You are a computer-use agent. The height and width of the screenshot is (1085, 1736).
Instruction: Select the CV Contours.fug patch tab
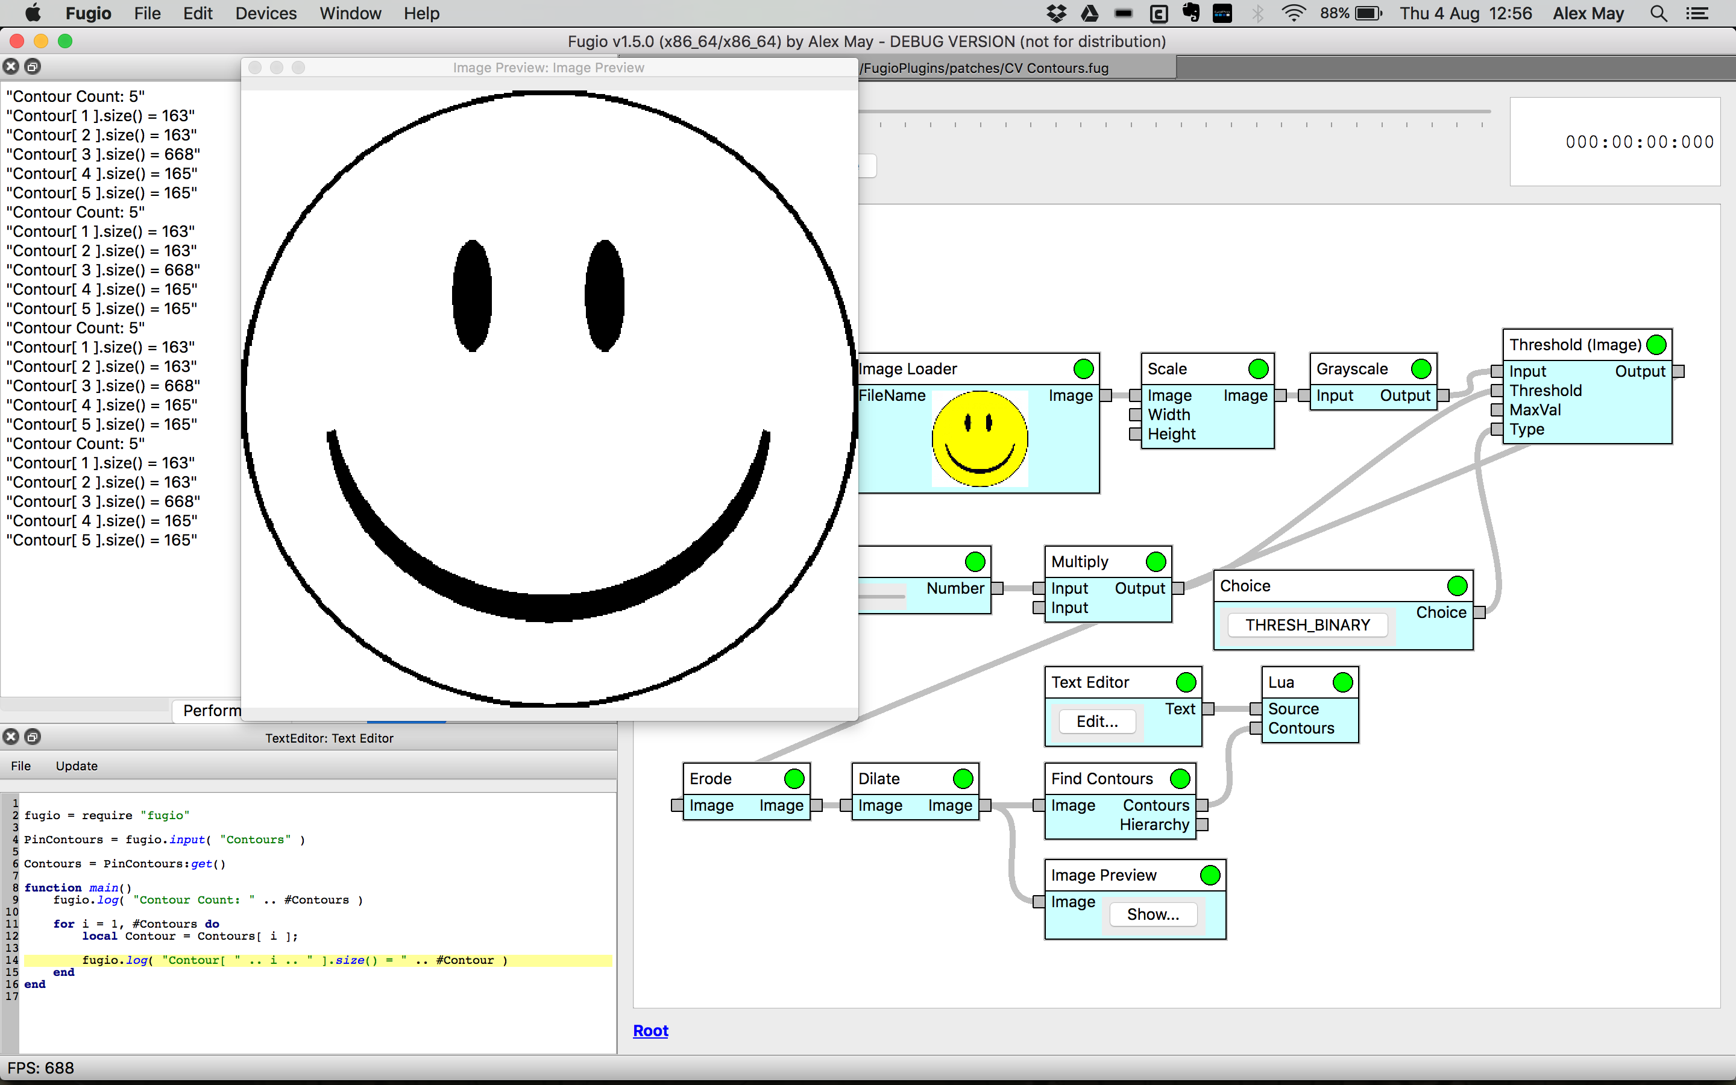click(1016, 68)
